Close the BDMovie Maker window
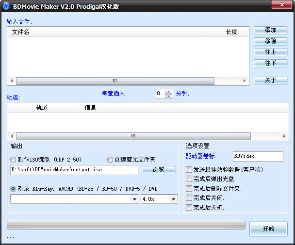 coord(282,5)
